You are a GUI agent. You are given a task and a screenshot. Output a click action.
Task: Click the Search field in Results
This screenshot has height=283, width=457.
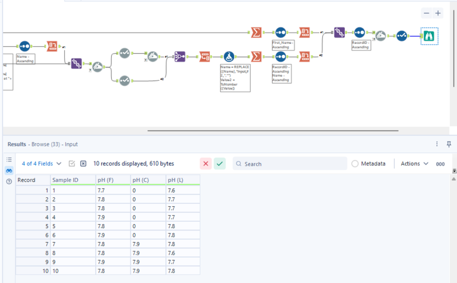[x=290, y=164]
